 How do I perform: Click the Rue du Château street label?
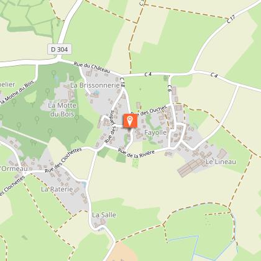(92, 68)
